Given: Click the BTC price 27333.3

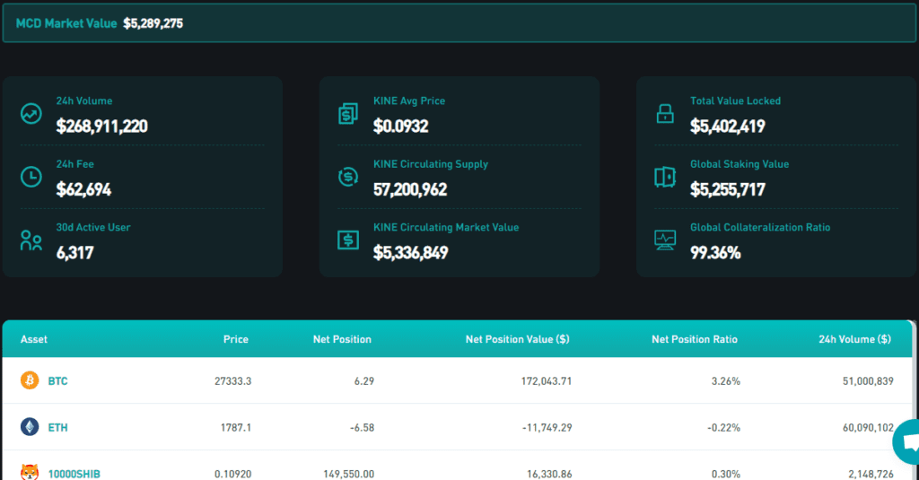Looking at the screenshot, I should pos(232,381).
